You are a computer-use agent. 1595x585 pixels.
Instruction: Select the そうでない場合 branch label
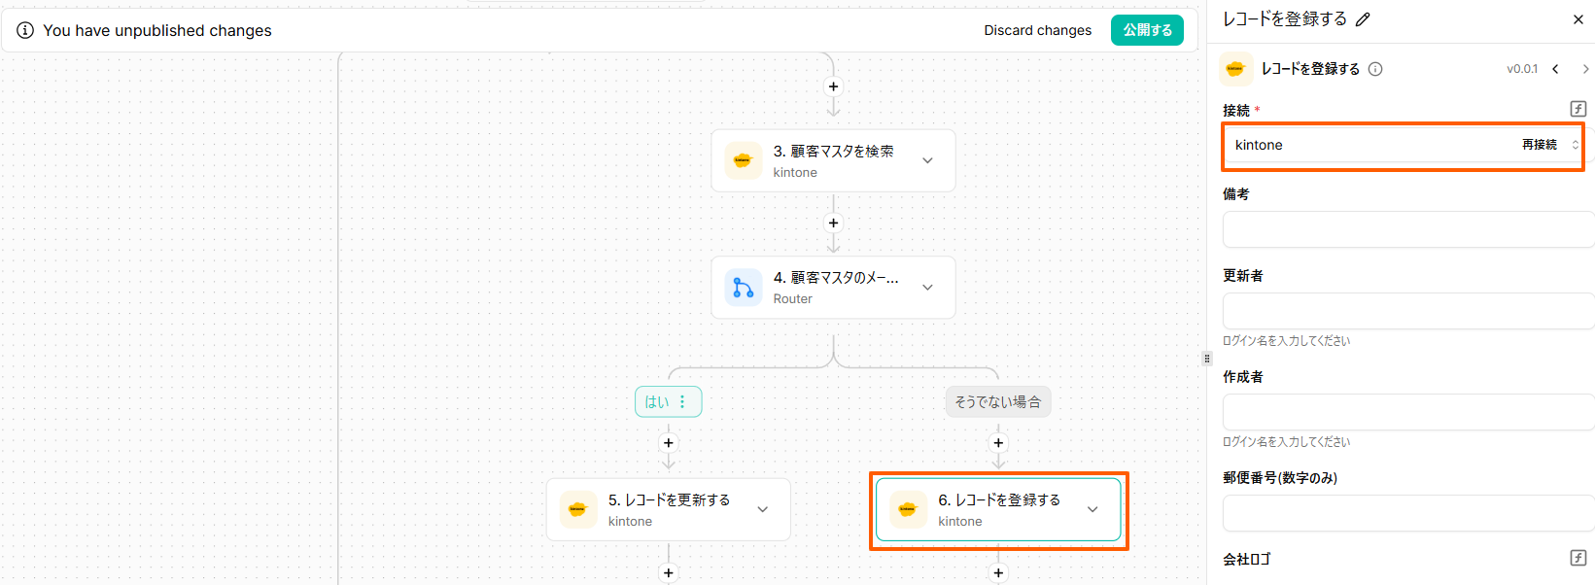tap(997, 401)
